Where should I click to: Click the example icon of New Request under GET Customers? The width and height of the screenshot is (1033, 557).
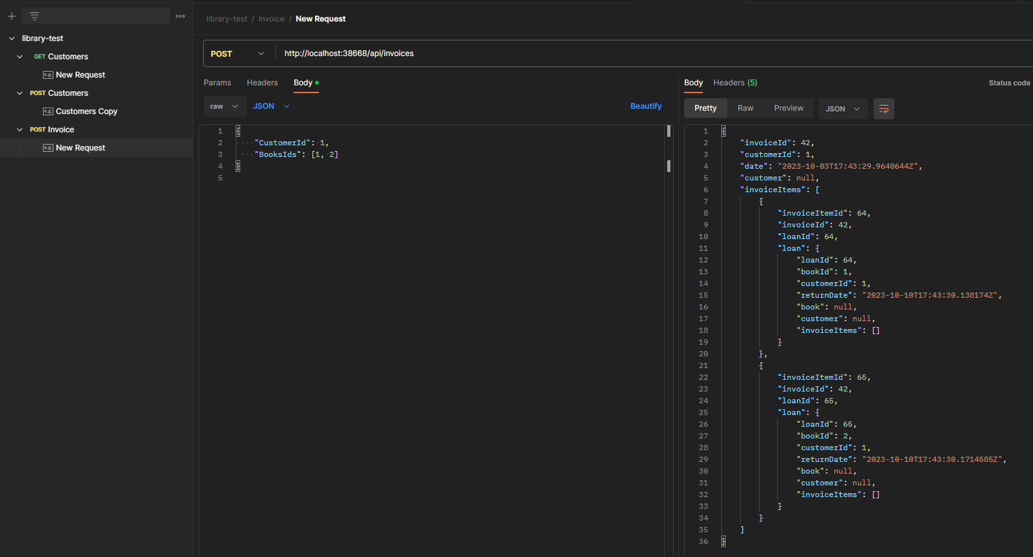[x=48, y=75]
